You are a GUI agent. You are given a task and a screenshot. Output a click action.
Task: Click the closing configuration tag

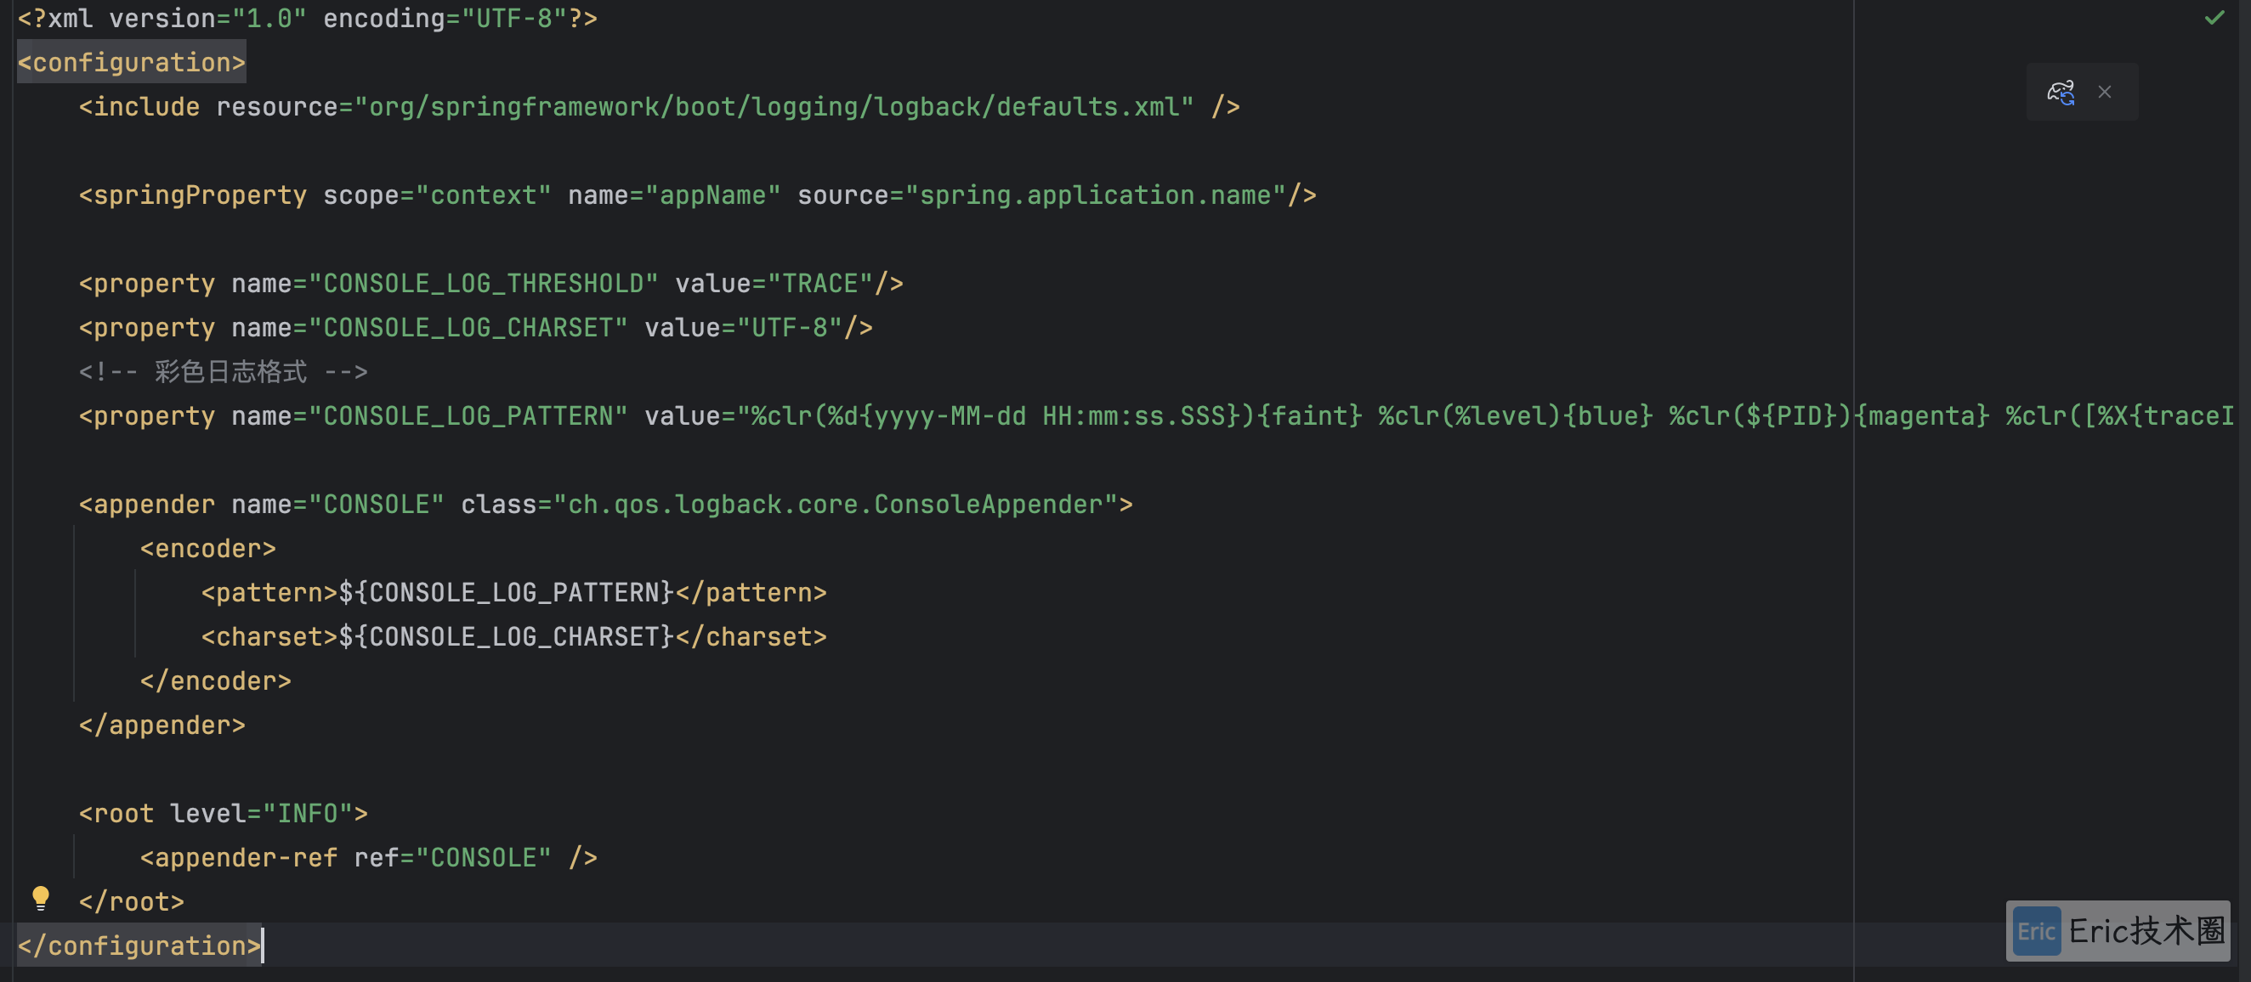tap(139, 946)
